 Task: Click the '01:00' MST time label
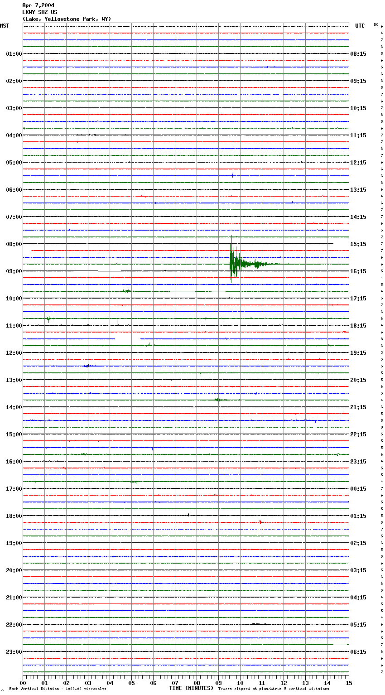coord(14,54)
